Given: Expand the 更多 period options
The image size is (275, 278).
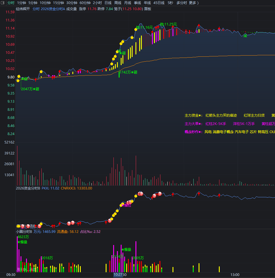Looking at the screenshot, I should coord(194,3).
